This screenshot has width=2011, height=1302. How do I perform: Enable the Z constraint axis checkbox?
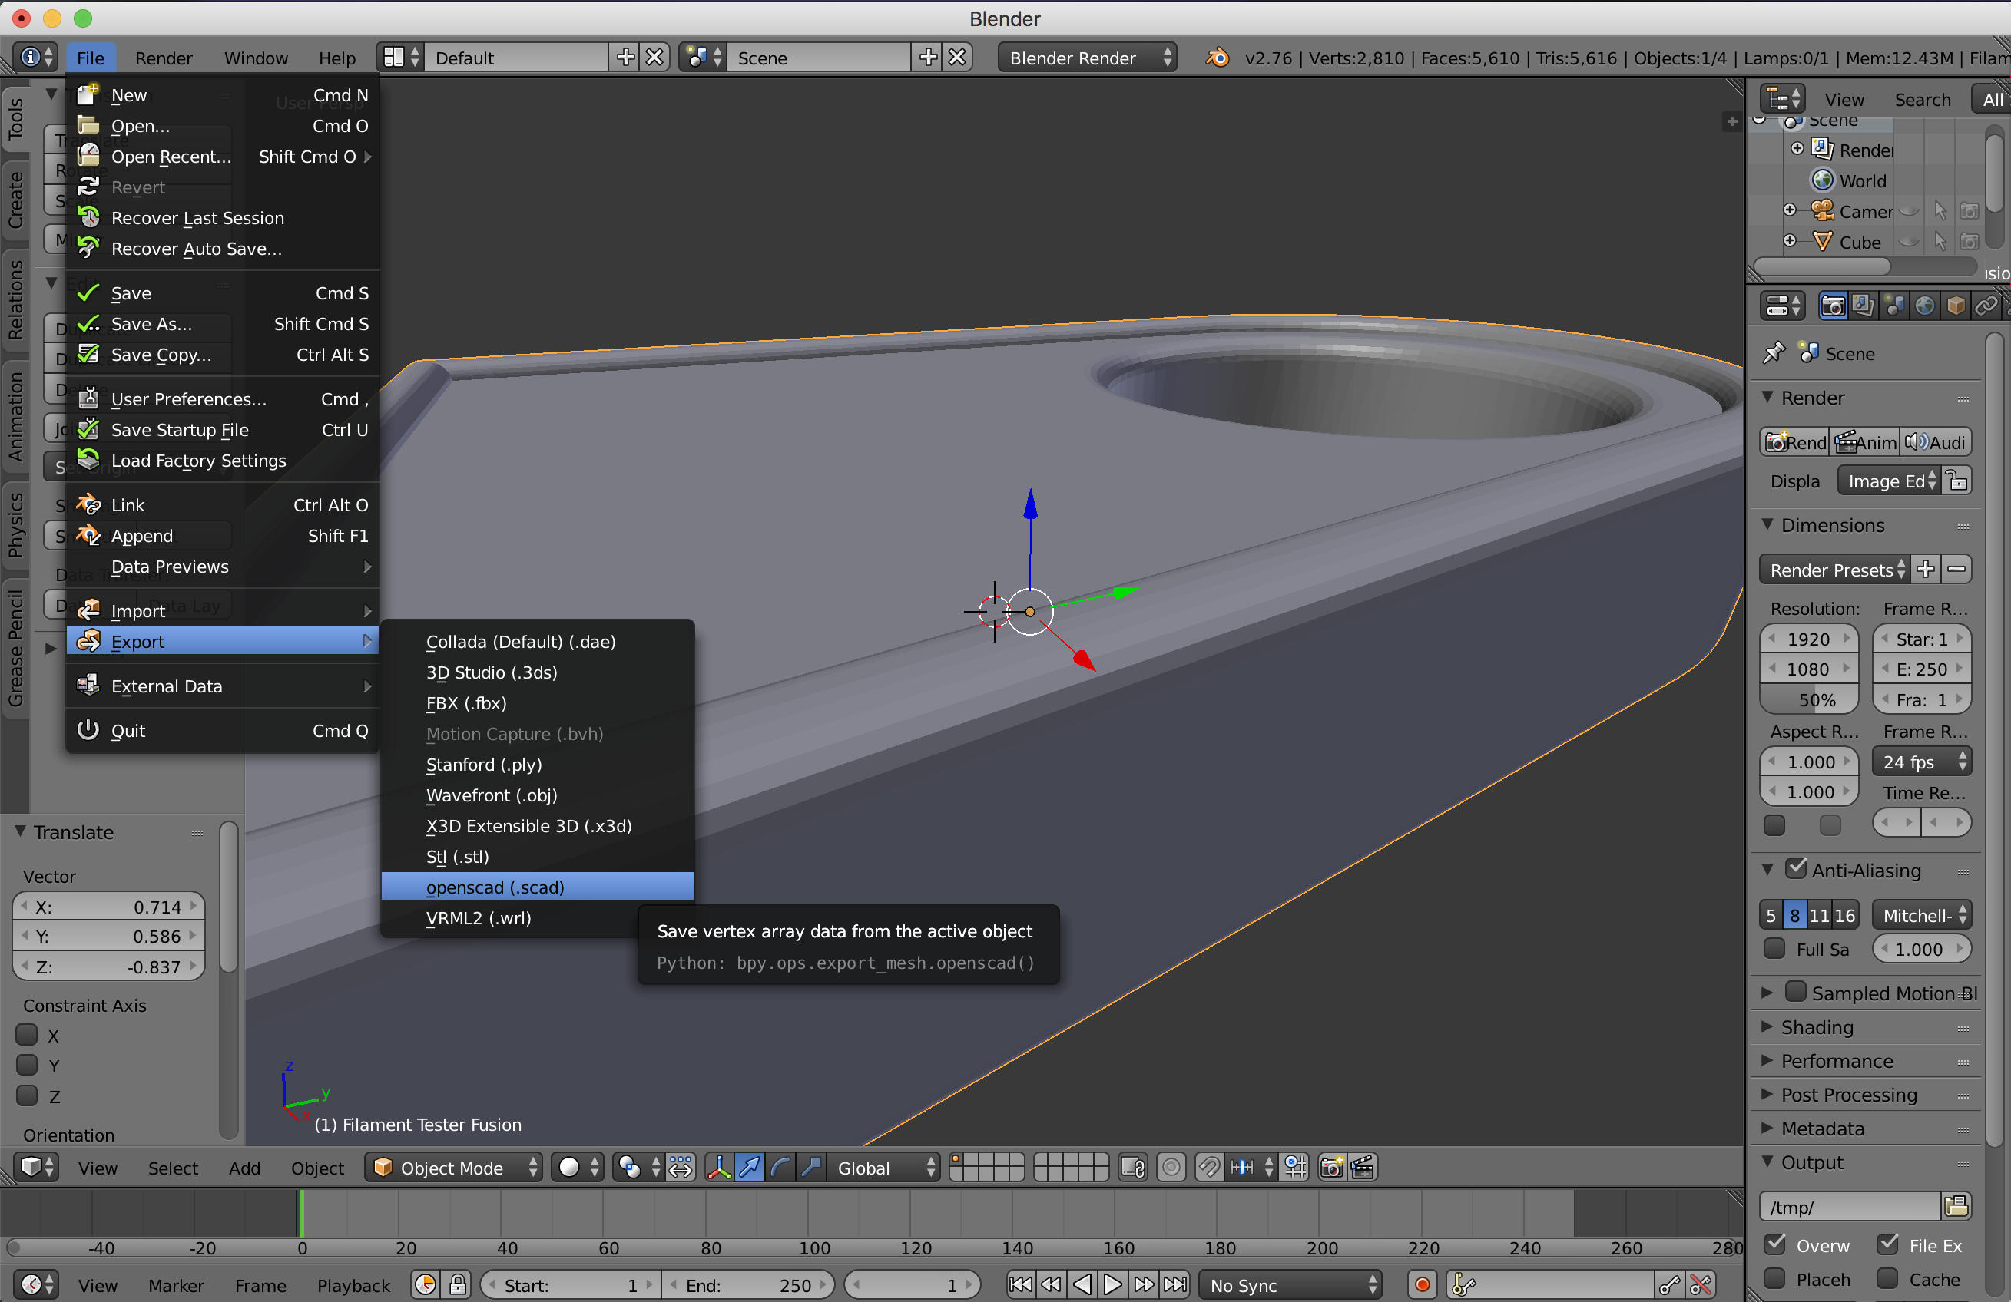[27, 1095]
